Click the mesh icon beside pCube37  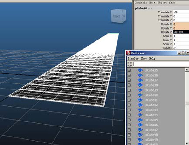coord(140,80)
